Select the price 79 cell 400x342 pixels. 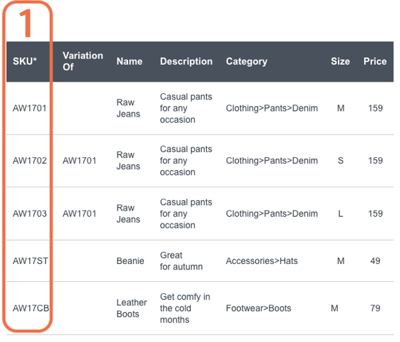[375, 308]
